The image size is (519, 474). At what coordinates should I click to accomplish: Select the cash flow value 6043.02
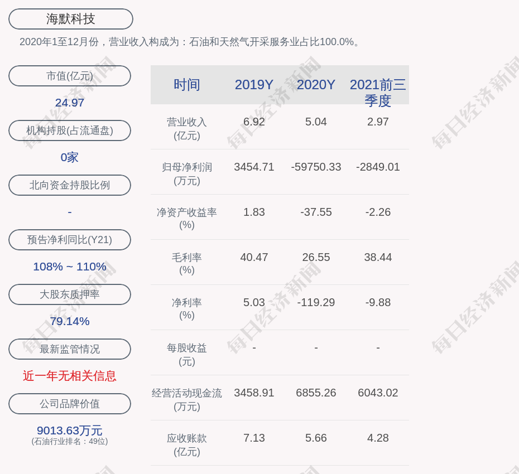(x=378, y=393)
